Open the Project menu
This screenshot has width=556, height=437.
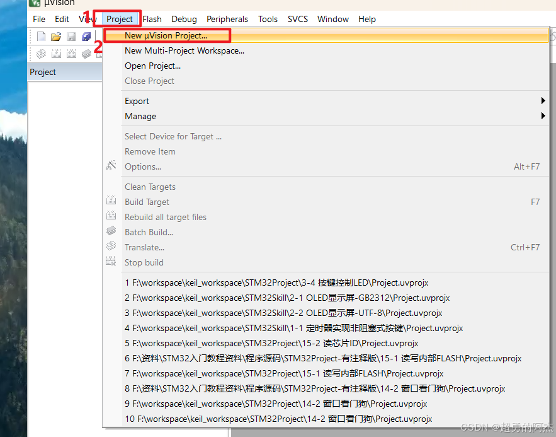tap(120, 19)
